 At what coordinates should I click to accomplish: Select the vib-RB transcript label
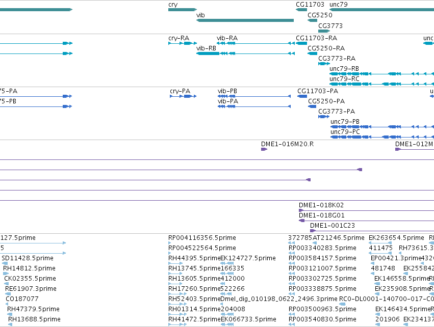(x=206, y=48)
